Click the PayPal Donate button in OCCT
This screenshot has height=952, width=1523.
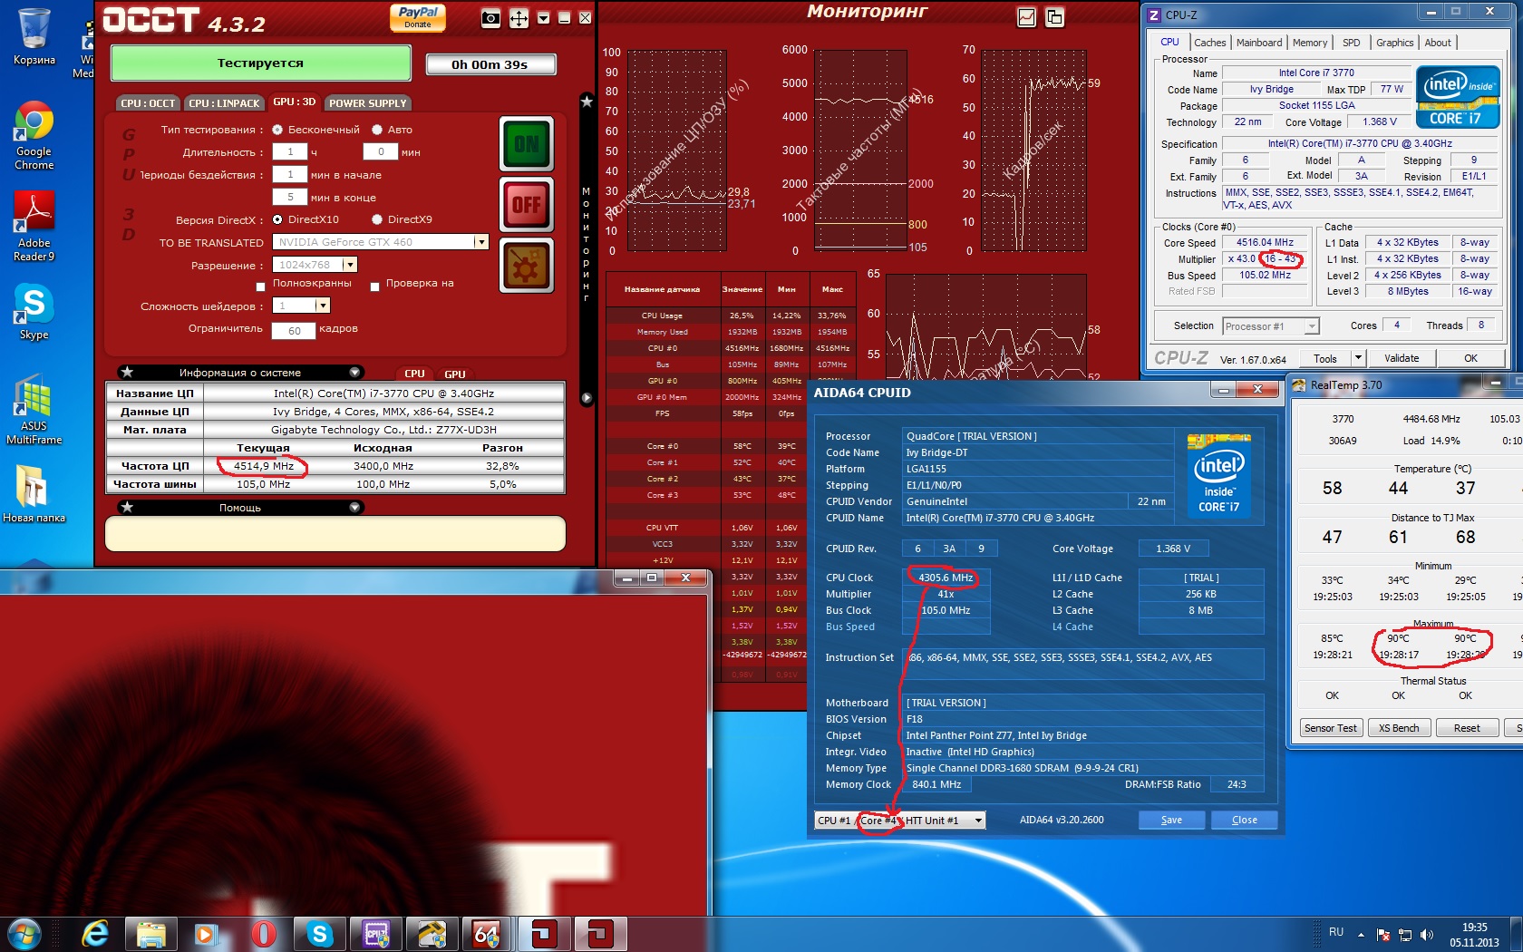418,17
